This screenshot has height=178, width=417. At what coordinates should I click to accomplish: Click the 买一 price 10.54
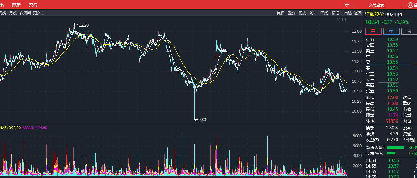tap(393, 68)
